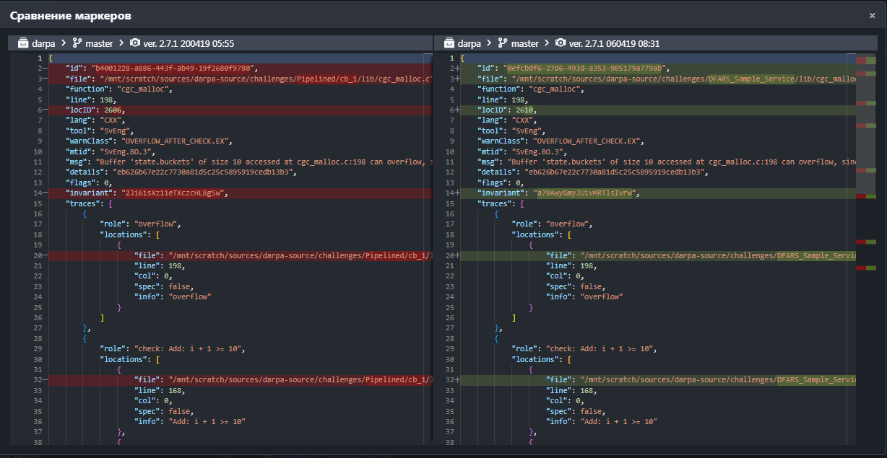The height and width of the screenshot is (458, 887).
Task: Click the branch icon beside master in right pane
Action: (x=503, y=43)
